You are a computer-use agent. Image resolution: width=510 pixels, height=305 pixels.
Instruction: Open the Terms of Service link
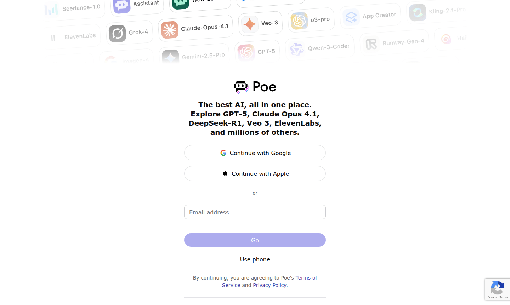pyautogui.click(x=306, y=277)
